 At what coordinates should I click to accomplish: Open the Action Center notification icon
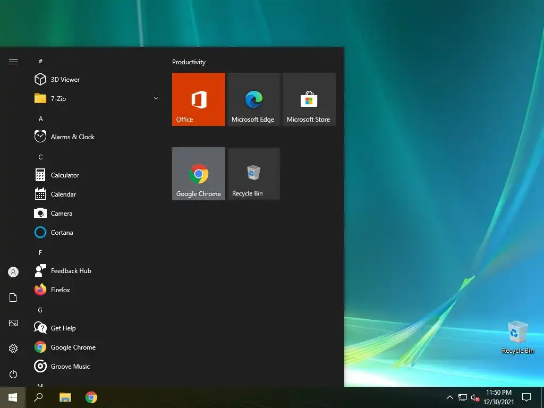pos(526,397)
